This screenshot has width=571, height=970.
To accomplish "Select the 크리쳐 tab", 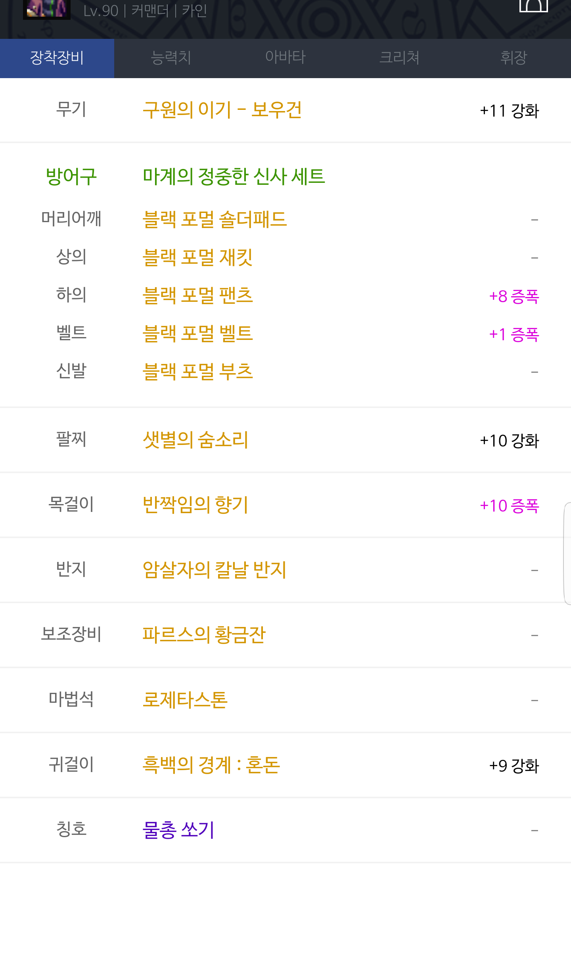I will click(x=400, y=58).
